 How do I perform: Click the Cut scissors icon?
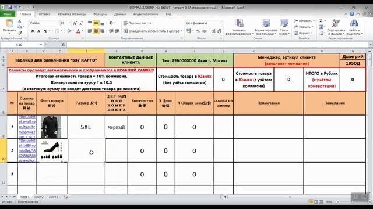(19, 21)
